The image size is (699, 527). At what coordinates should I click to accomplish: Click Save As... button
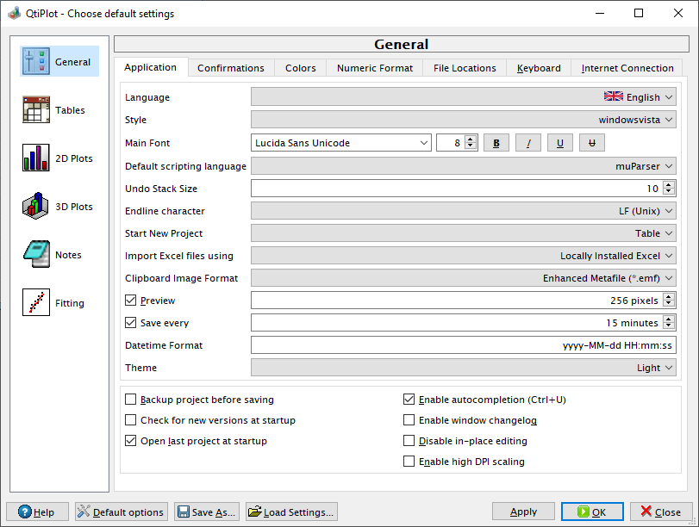(x=207, y=512)
